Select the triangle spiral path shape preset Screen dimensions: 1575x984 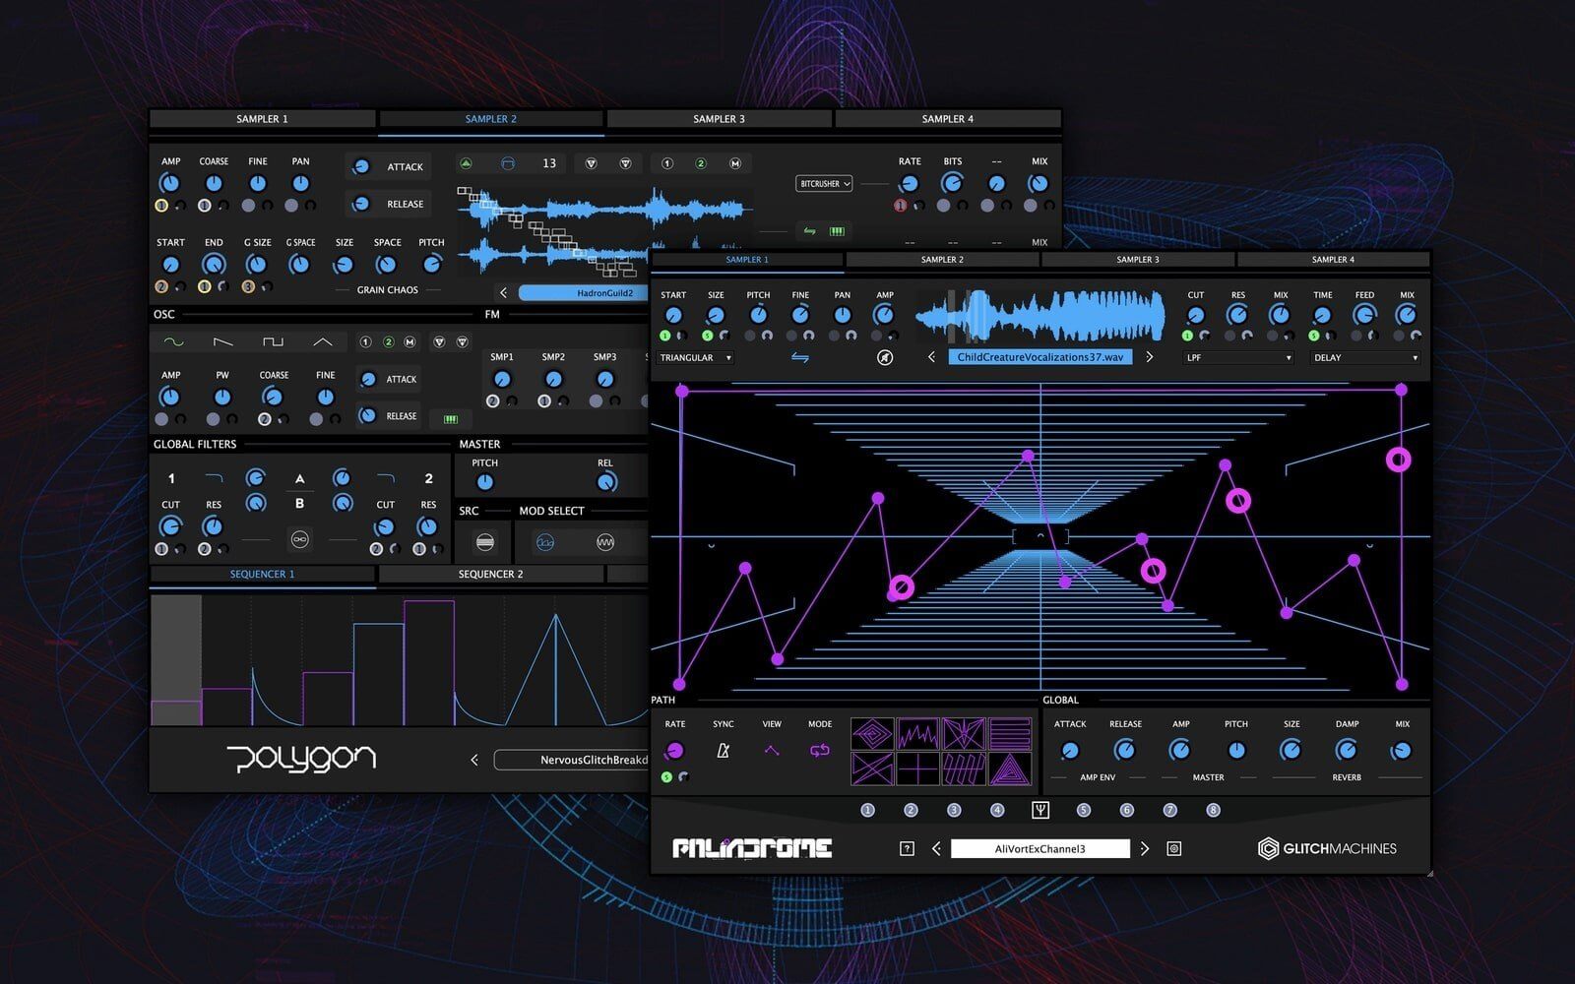(1009, 769)
